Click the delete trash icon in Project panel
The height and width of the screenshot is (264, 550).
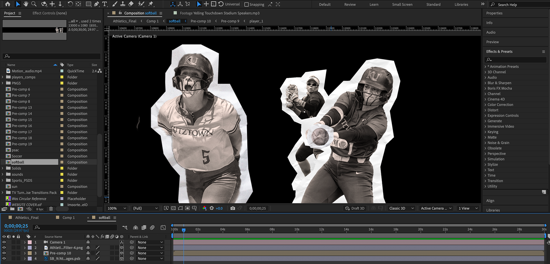51,209
